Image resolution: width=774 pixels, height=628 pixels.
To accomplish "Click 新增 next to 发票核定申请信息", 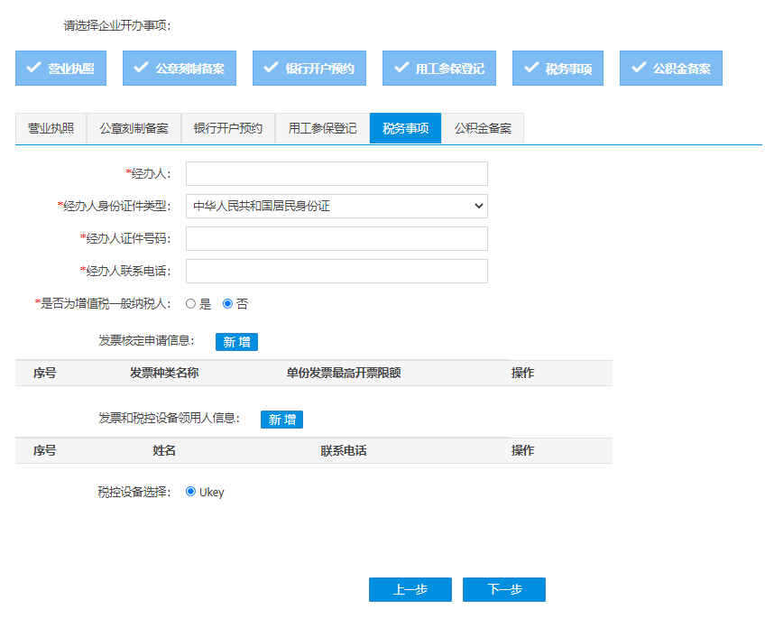I will (236, 342).
